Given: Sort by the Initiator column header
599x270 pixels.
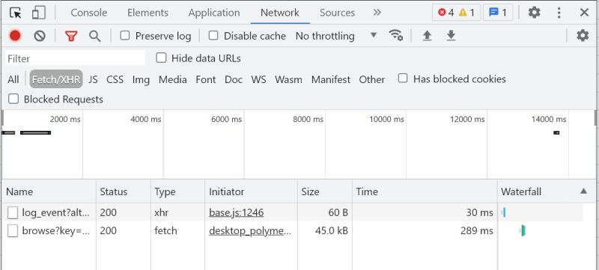Looking at the screenshot, I should pyautogui.click(x=251, y=191).
